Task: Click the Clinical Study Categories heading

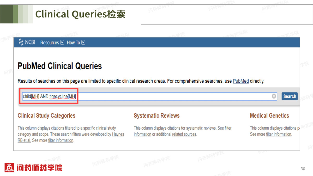Action: point(46,116)
